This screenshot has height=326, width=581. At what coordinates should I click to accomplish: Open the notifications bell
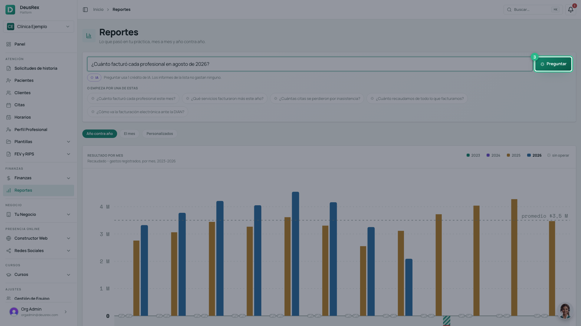[570, 10]
